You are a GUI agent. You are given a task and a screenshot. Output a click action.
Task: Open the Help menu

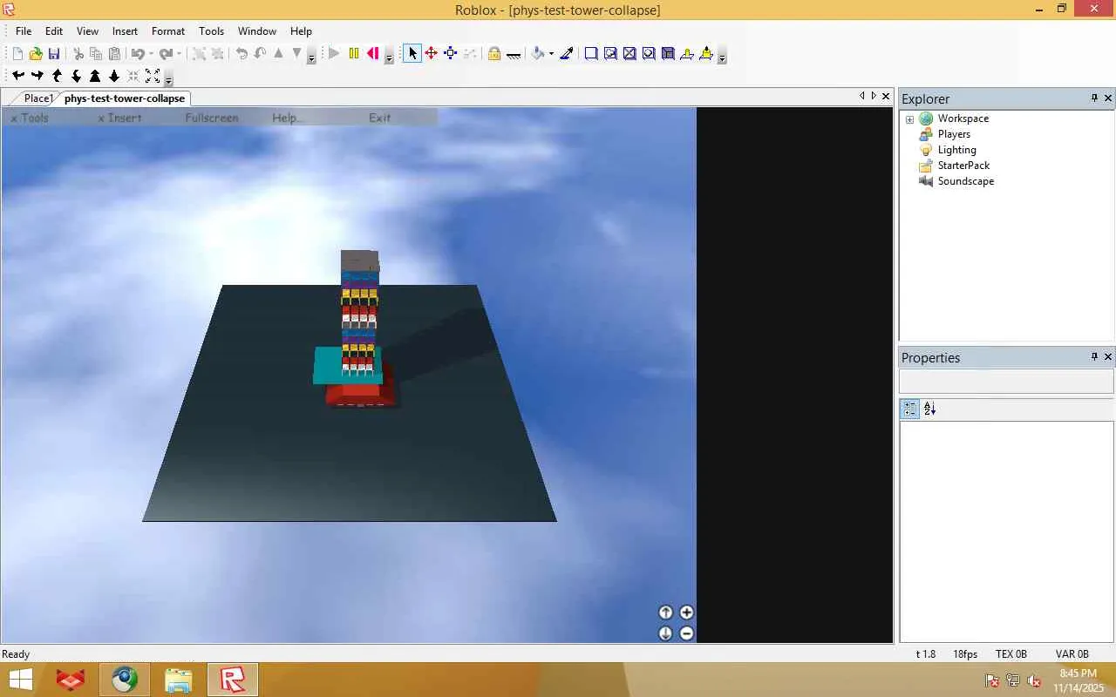(x=301, y=31)
